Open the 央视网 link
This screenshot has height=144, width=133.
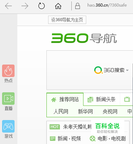pyautogui.click(x=110, y=111)
